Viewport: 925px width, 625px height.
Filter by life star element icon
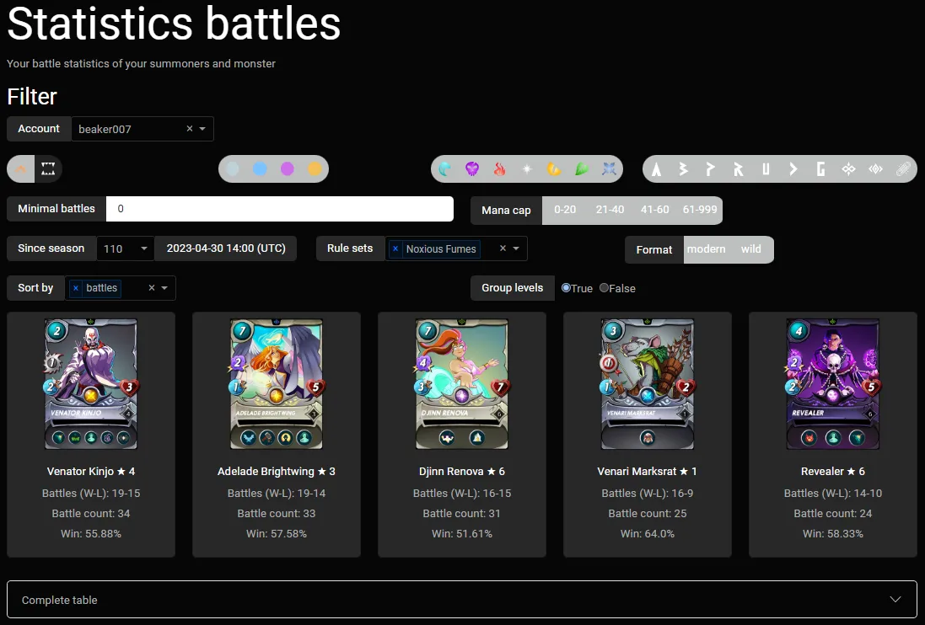coord(527,169)
